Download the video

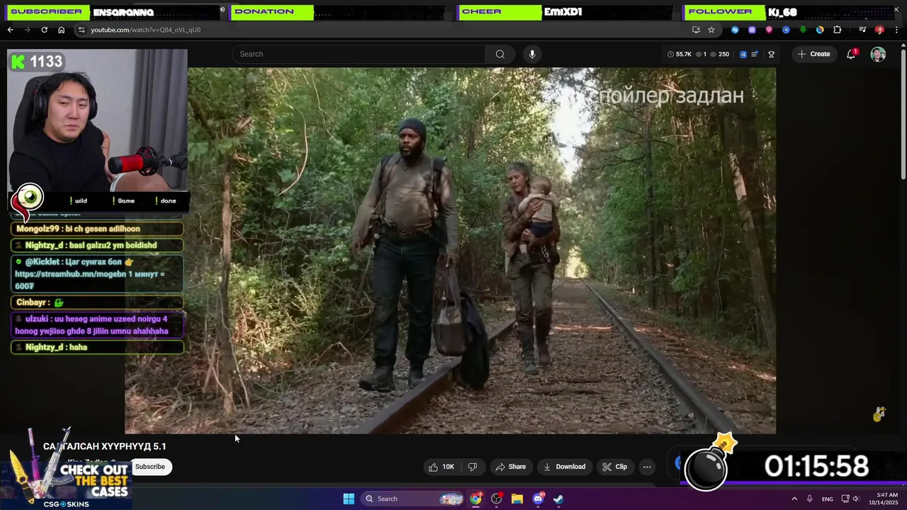point(564,467)
